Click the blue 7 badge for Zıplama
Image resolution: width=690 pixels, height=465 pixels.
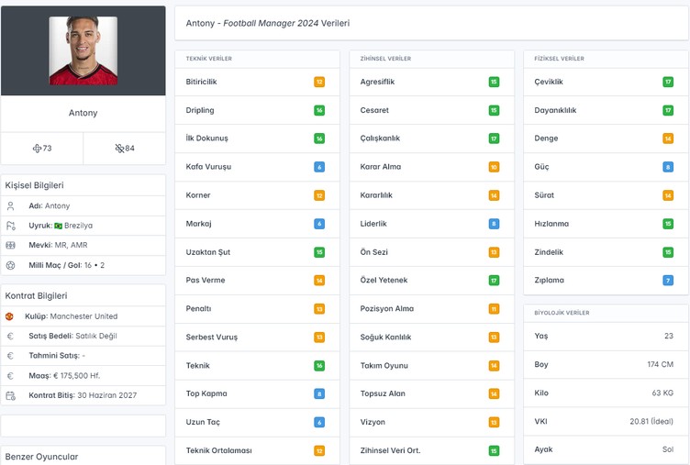click(668, 281)
